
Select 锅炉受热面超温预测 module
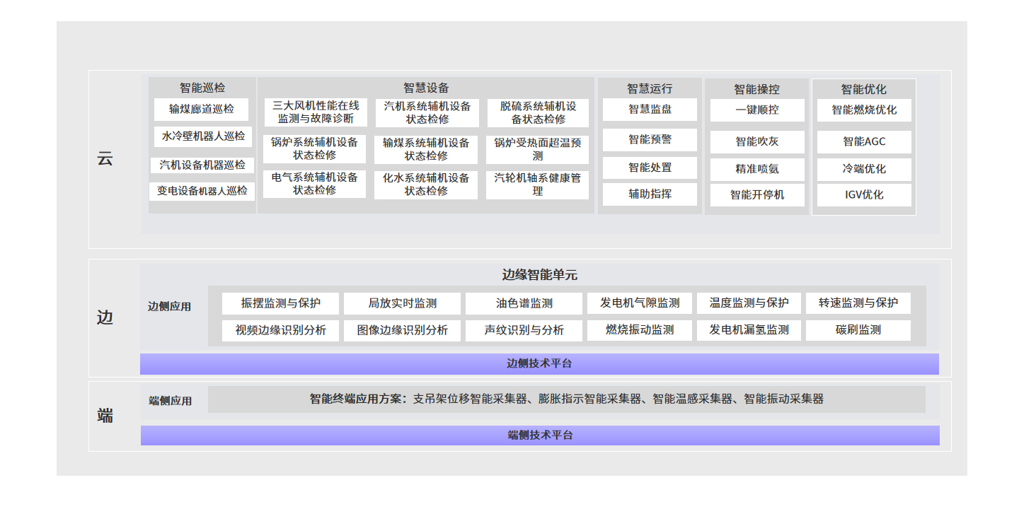[537, 148]
